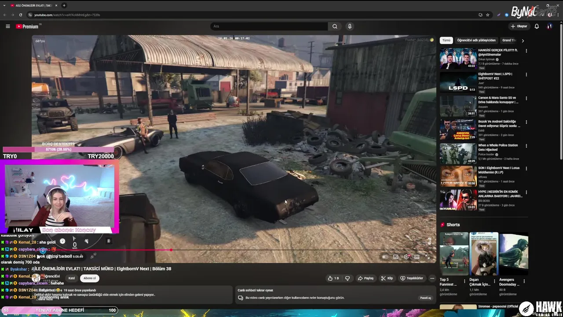Open the Top 5 Funniest short
The height and width of the screenshot is (317, 563).
pyautogui.click(x=454, y=254)
